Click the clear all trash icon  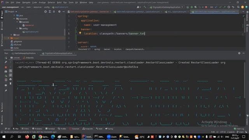(11, 83)
